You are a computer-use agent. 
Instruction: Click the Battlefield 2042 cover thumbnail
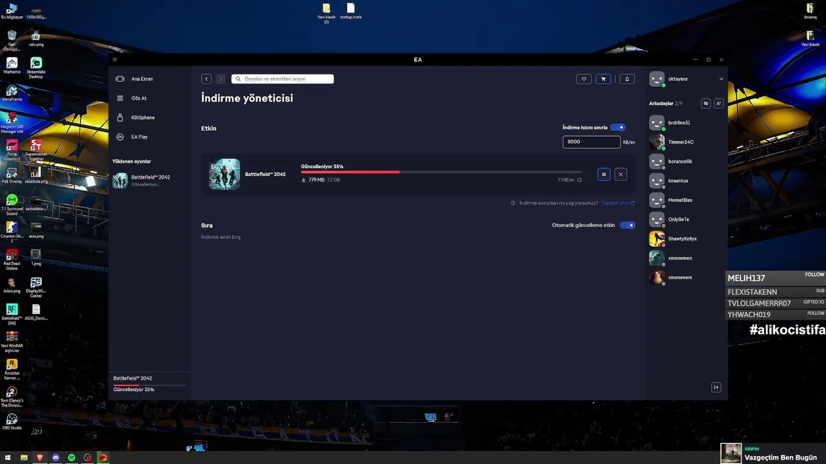pos(225,174)
